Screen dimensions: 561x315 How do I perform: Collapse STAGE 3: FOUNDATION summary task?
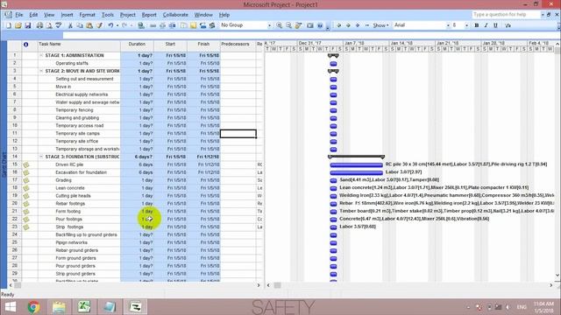tap(41, 157)
